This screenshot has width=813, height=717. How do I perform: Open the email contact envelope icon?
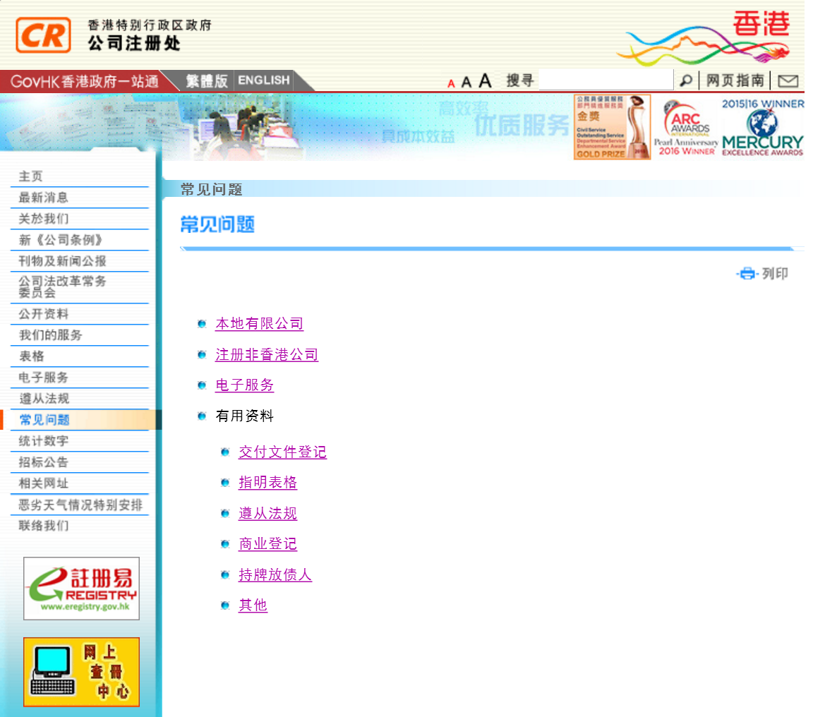(788, 80)
